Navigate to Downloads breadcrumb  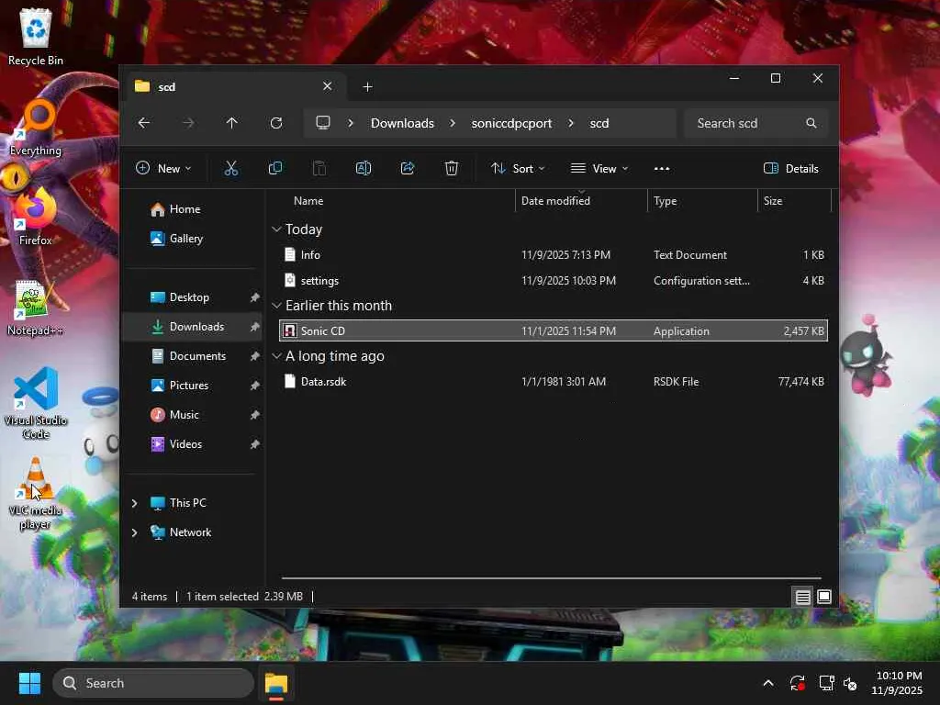402,123
